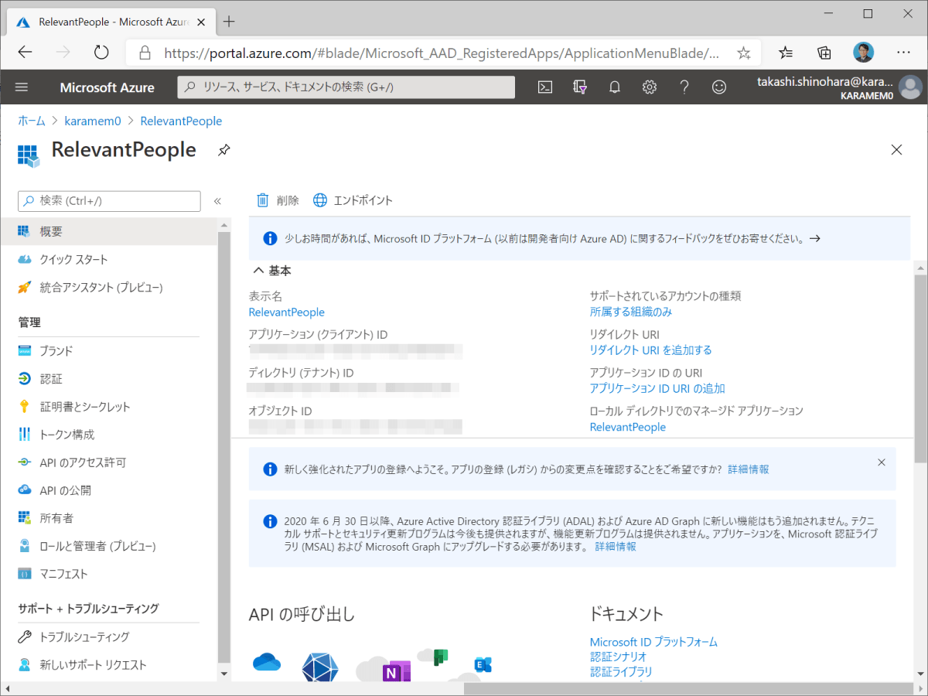Collapse the left menu with the double chevron
This screenshot has width=928, height=696.
(x=217, y=201)
